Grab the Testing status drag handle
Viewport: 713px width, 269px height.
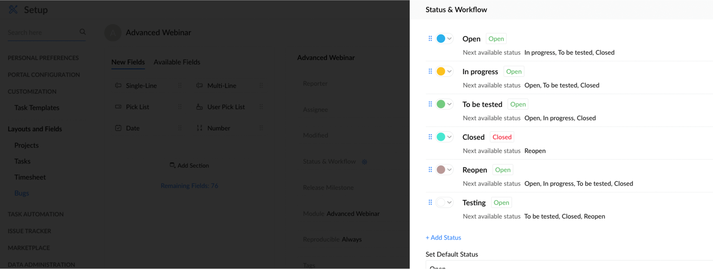[430, 202]
